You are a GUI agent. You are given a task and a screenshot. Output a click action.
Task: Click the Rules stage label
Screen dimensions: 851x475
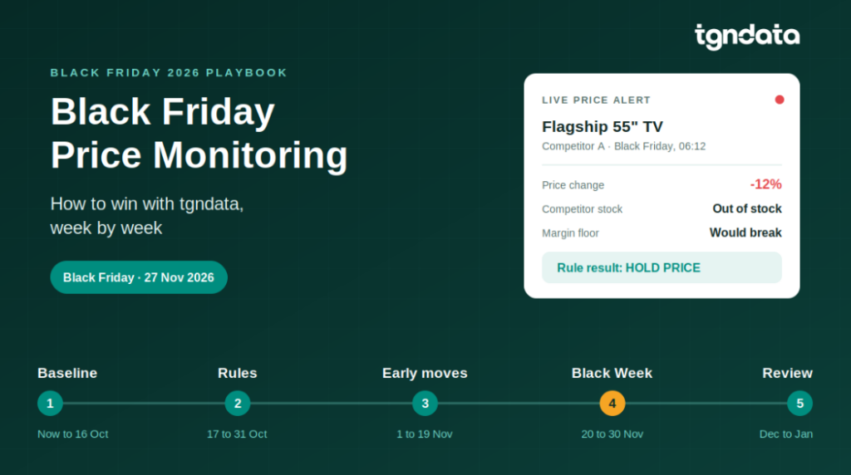[x=237, y=373]
